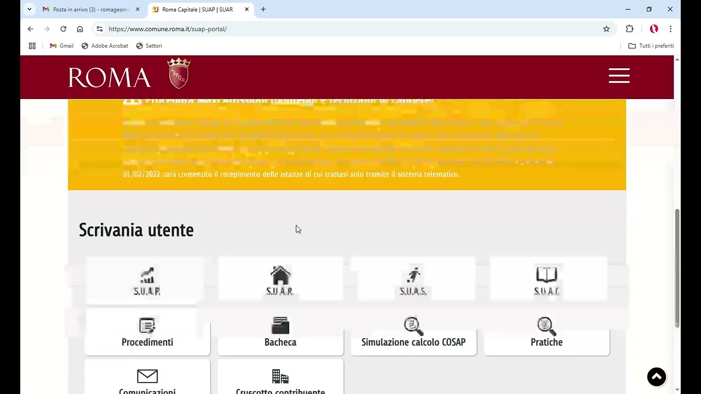Viewport: 701px width, 394px height.
Task: Open the Pratiche card
Action: tap(547, 332)
